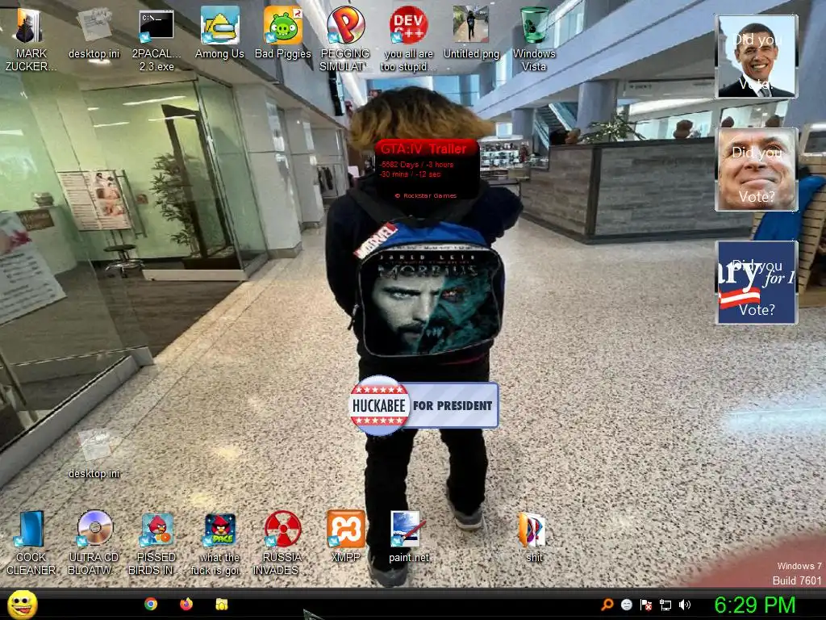Open the smiley-face Start button

22,605
